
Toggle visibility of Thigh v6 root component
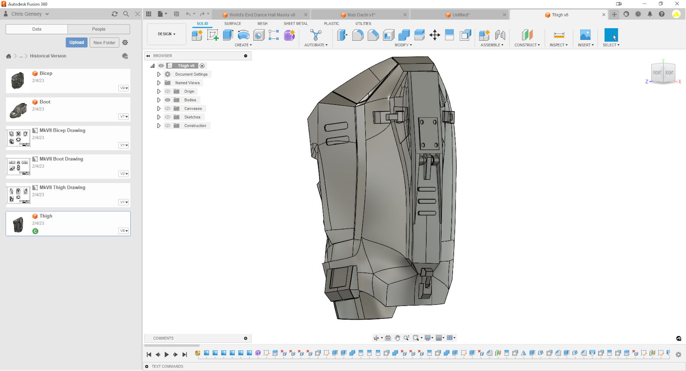(161, 66)
